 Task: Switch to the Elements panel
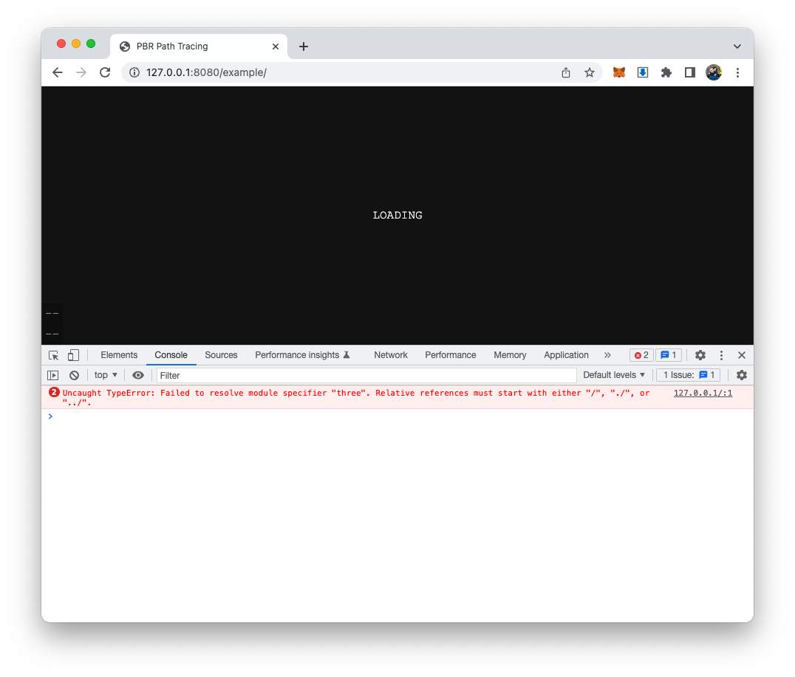[x=119, y=355]
